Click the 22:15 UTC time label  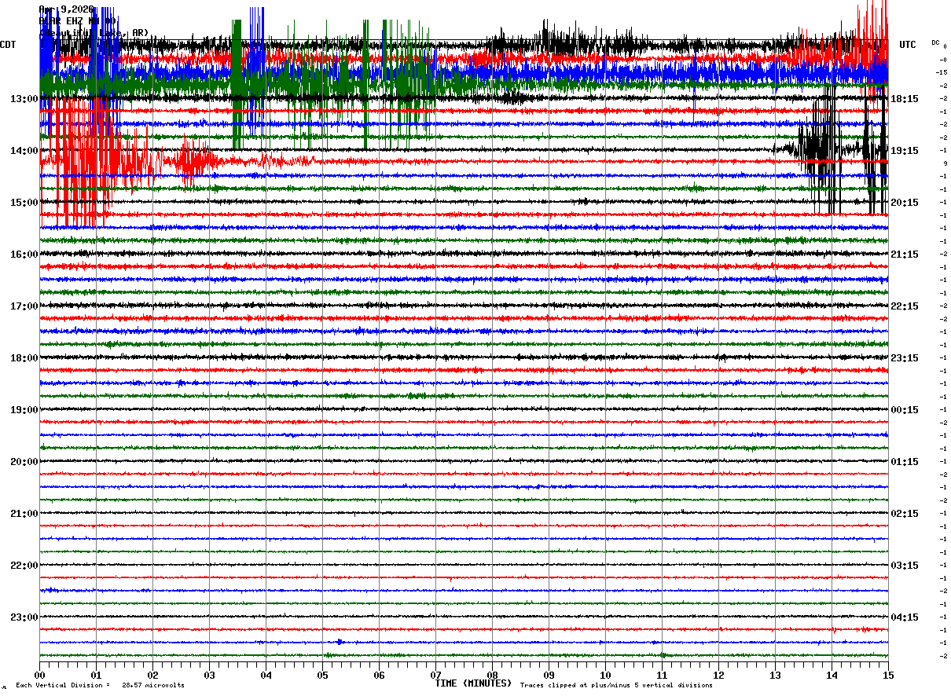pos(905,306)
